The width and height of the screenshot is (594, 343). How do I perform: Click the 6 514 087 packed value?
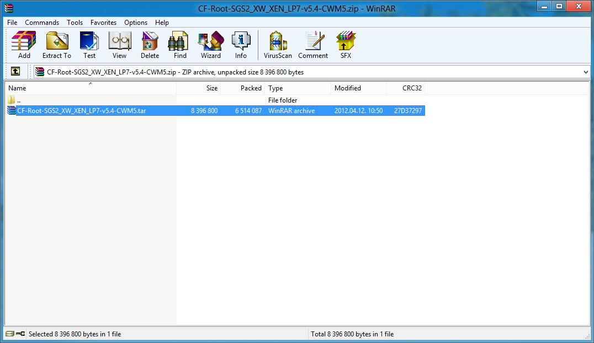[248, 110]
